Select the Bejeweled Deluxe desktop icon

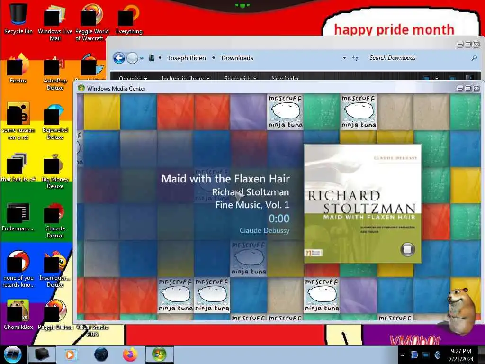click(x=55, y=121)
